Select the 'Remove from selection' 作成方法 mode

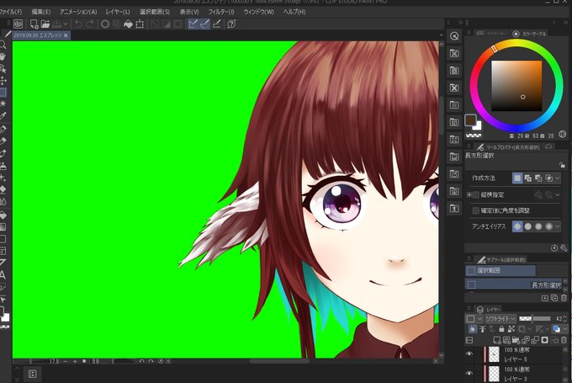coord(538,178)
